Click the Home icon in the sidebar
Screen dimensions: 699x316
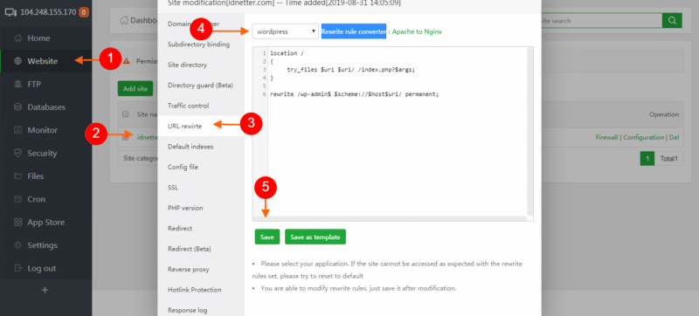(17, 38)
